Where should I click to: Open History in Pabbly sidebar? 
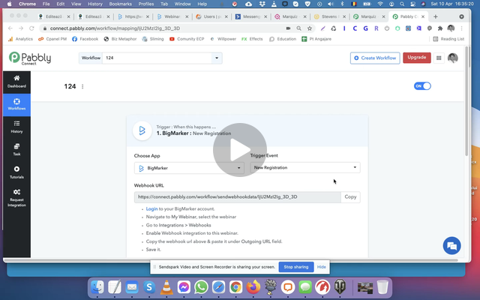tap(16, 127)
